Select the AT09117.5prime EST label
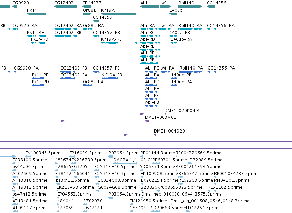292x213 pixels. [30, 208]
